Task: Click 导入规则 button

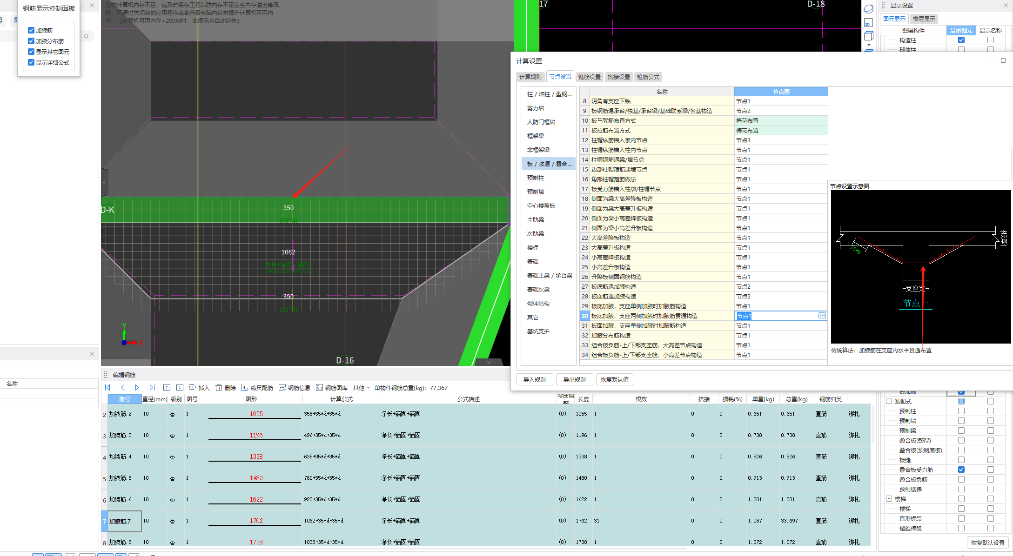Action: pos(535,379)
